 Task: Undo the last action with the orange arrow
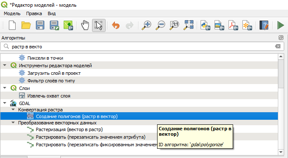(x=116, y=25)
